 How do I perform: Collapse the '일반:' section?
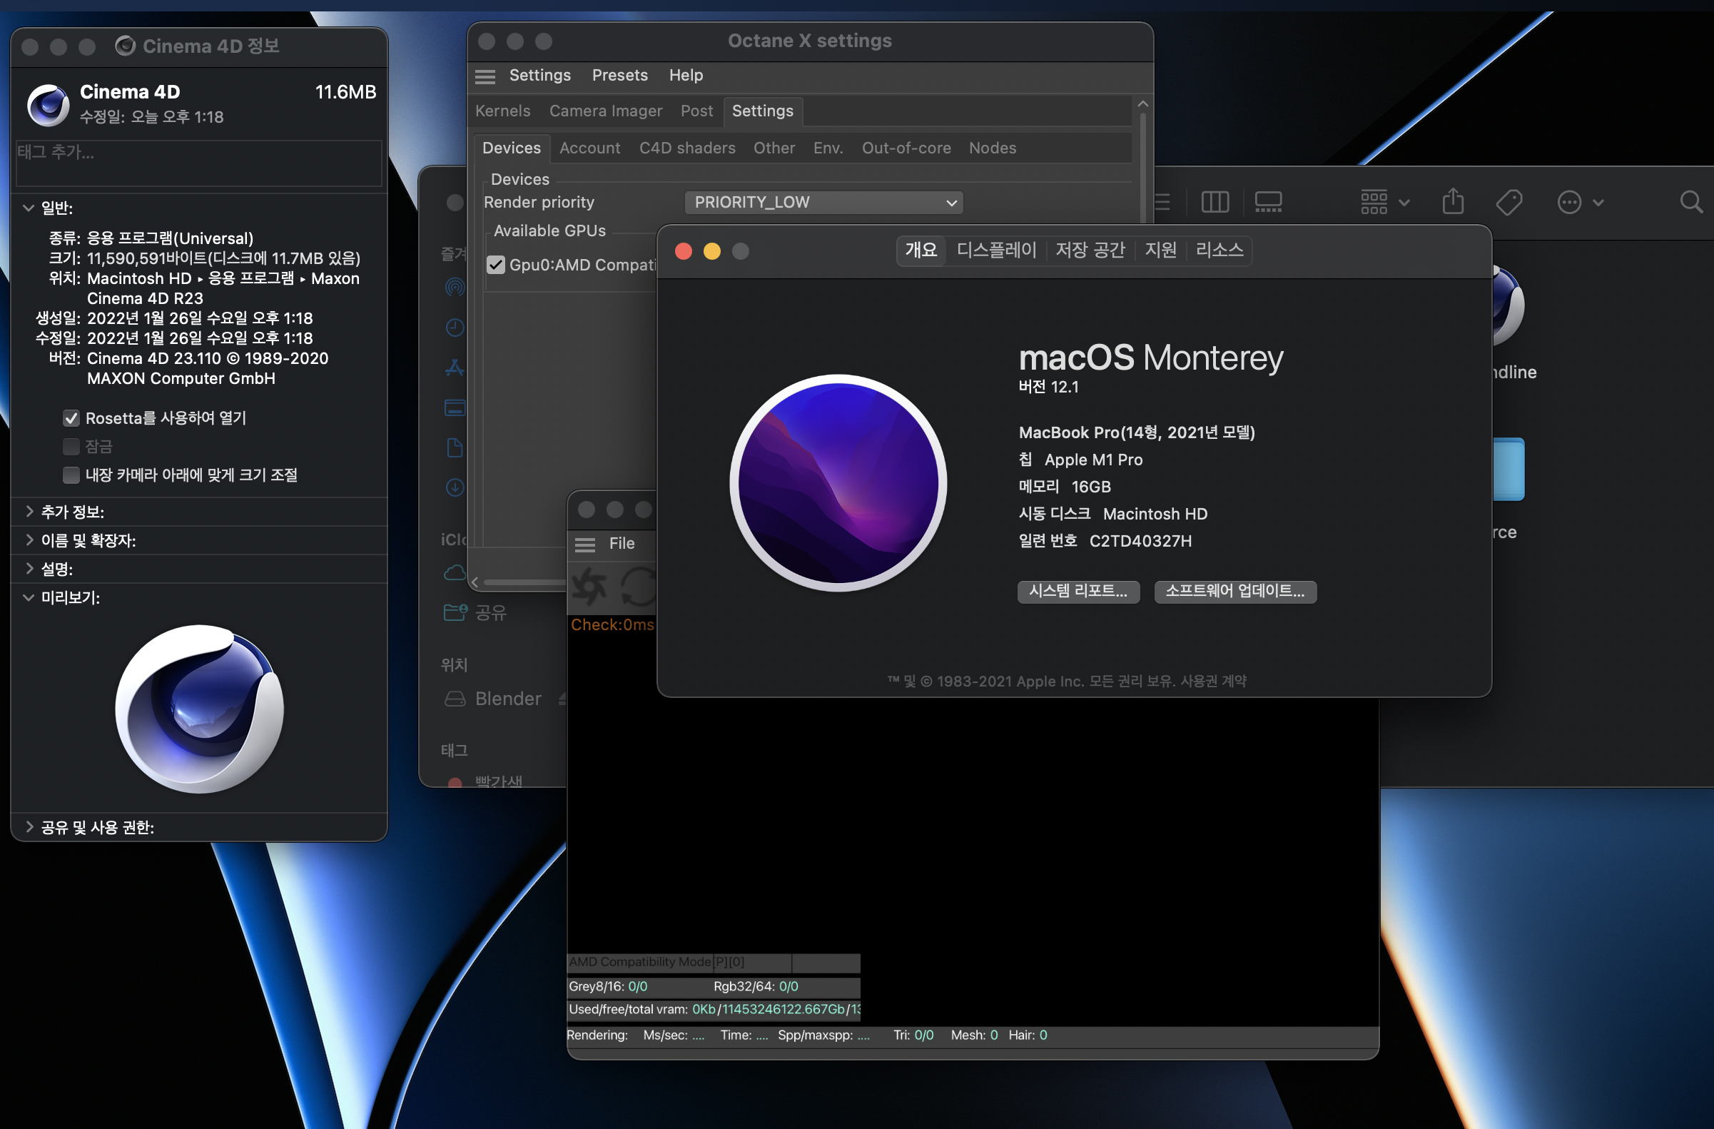click(x=29, y=208)
